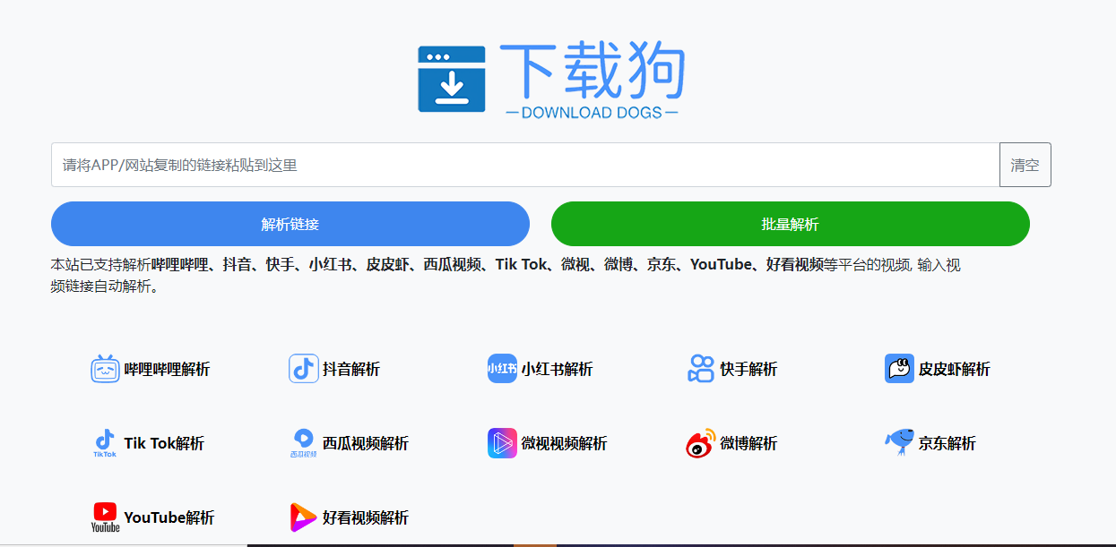Click the Weibo red eye icon
Viewport: 1116px width, 547px height.
[701, 443]
